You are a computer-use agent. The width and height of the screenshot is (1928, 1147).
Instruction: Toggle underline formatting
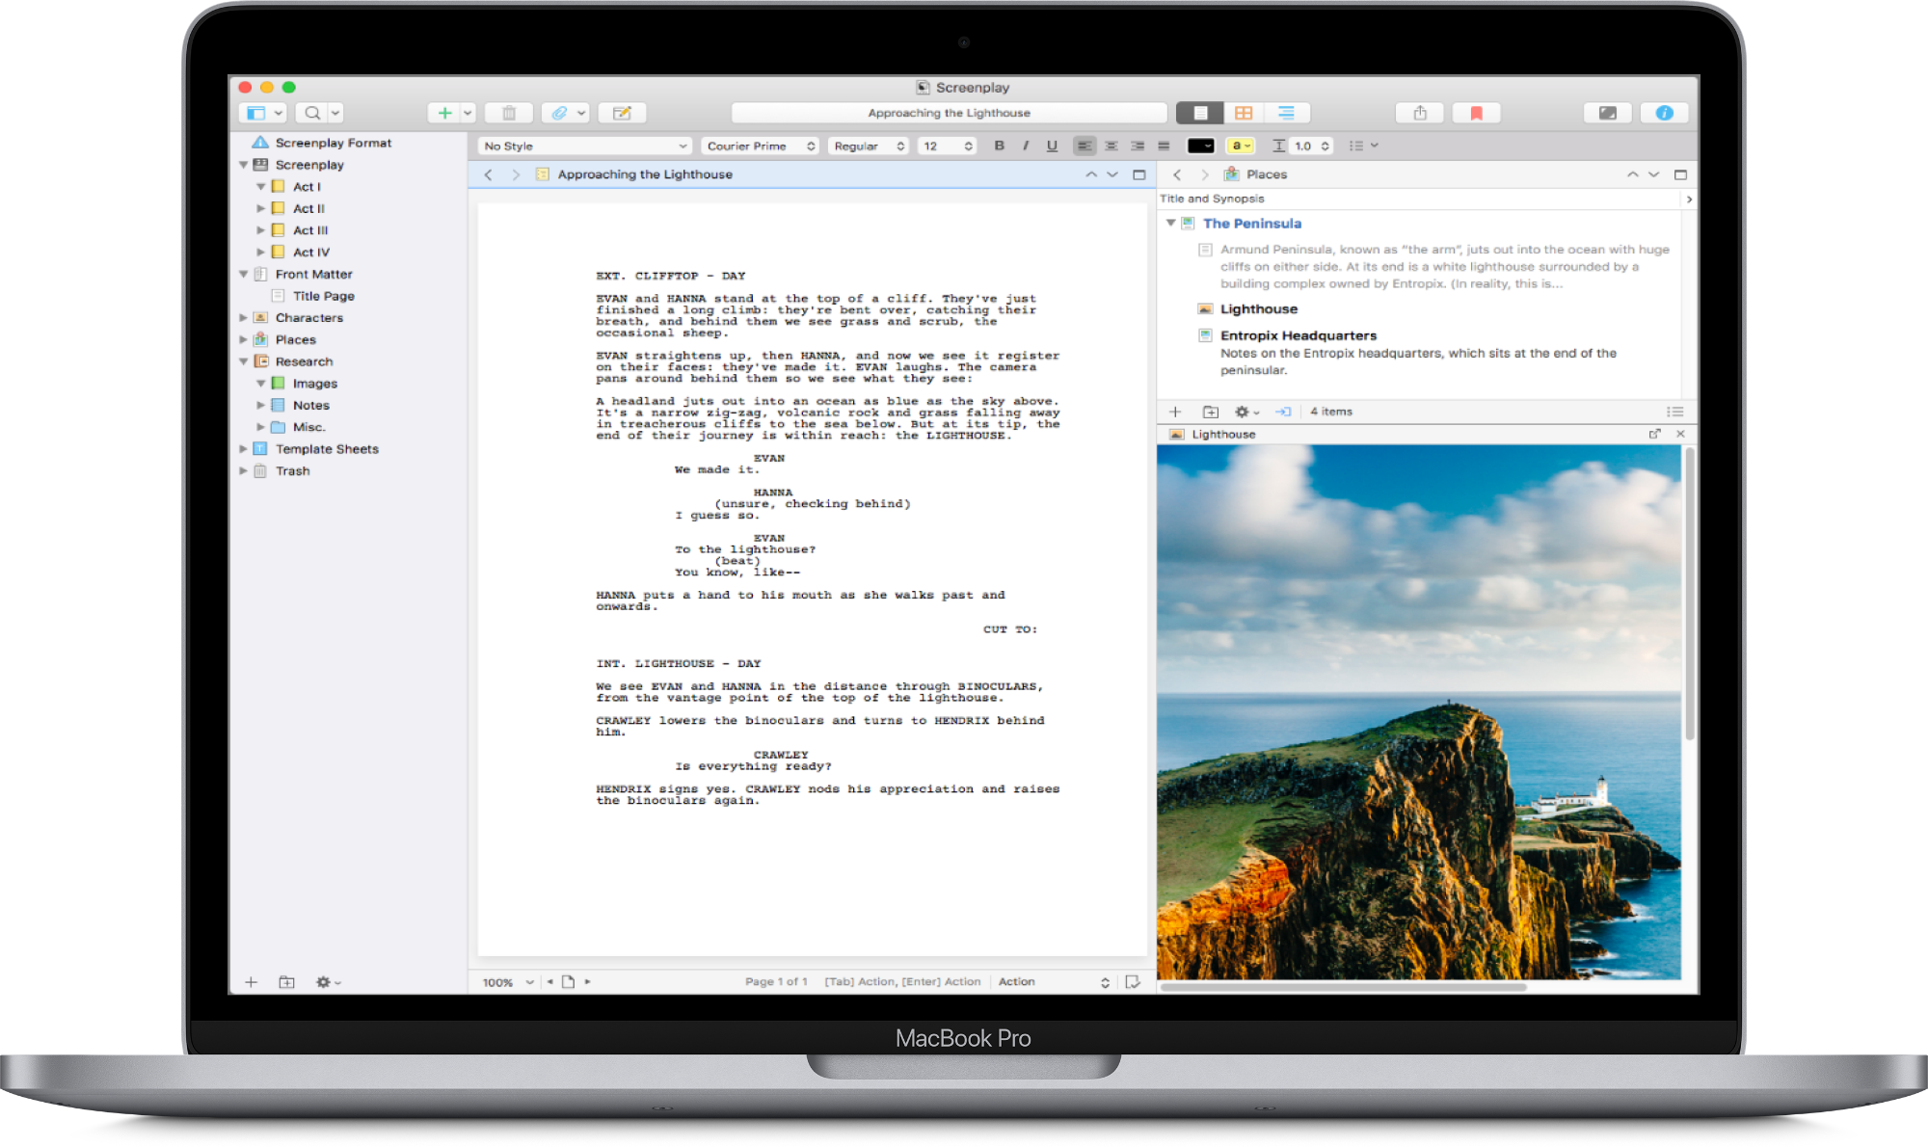[1052, 146]
